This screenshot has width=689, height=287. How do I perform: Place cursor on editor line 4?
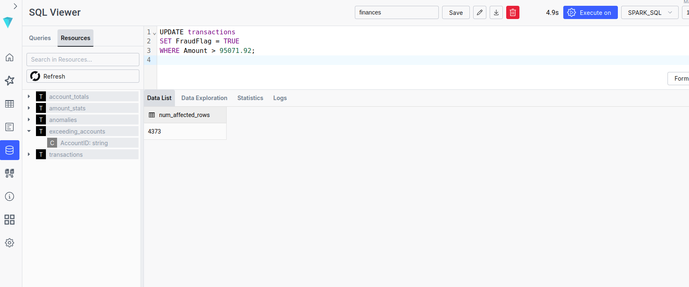(x=423, y=60)
